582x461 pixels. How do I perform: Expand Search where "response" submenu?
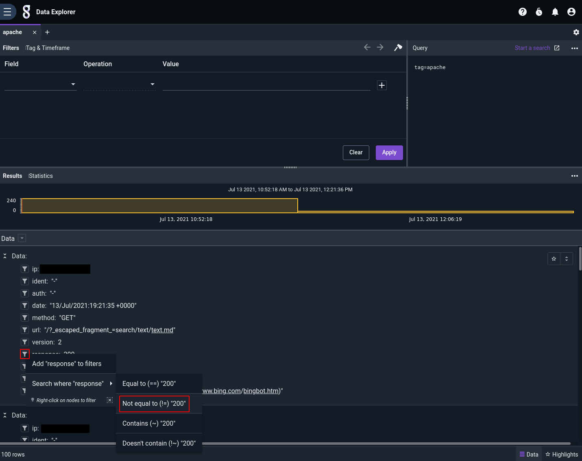tap(71, 383)
